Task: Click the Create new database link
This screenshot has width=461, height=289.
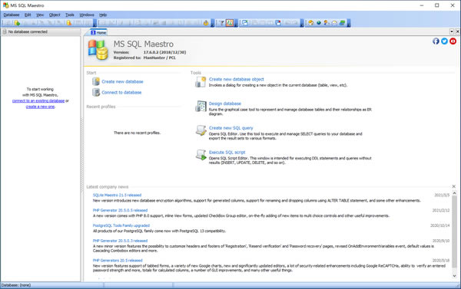Action: click(x=122, y=81)
